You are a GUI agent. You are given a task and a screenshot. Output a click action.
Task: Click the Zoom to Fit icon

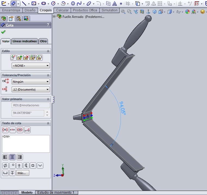tap(123, 12)
